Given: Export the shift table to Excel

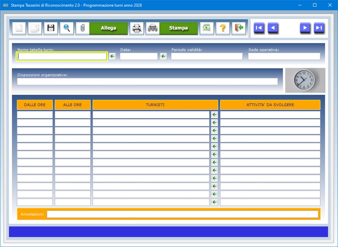Looking at the screenshot, I should point(207,28).
